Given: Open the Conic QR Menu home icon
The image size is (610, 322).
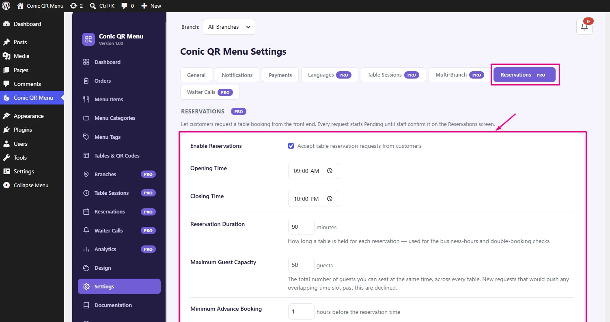Looking at the screenshot, I should pos(20,6).
